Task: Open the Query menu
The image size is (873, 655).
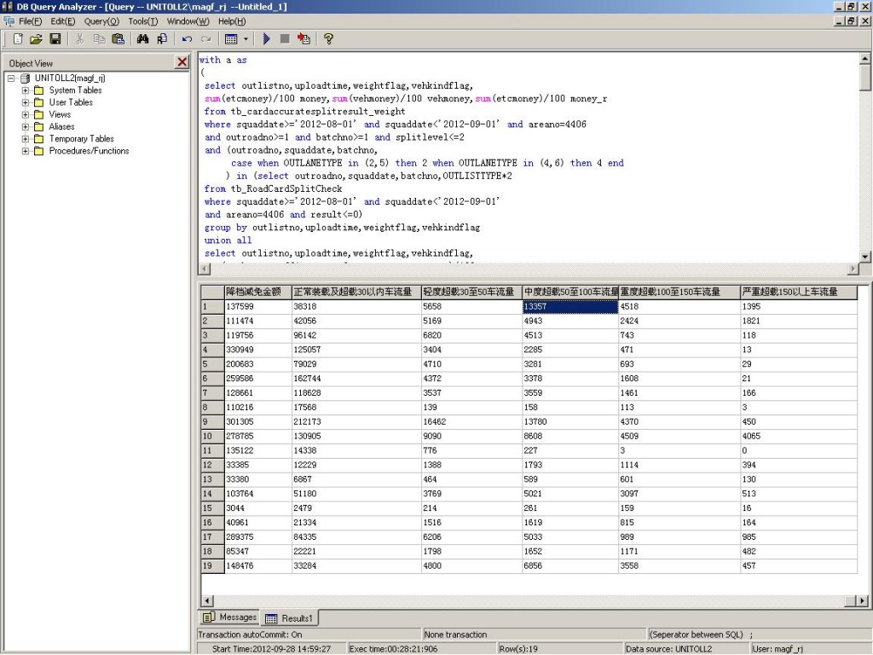Action: [101, 20]
